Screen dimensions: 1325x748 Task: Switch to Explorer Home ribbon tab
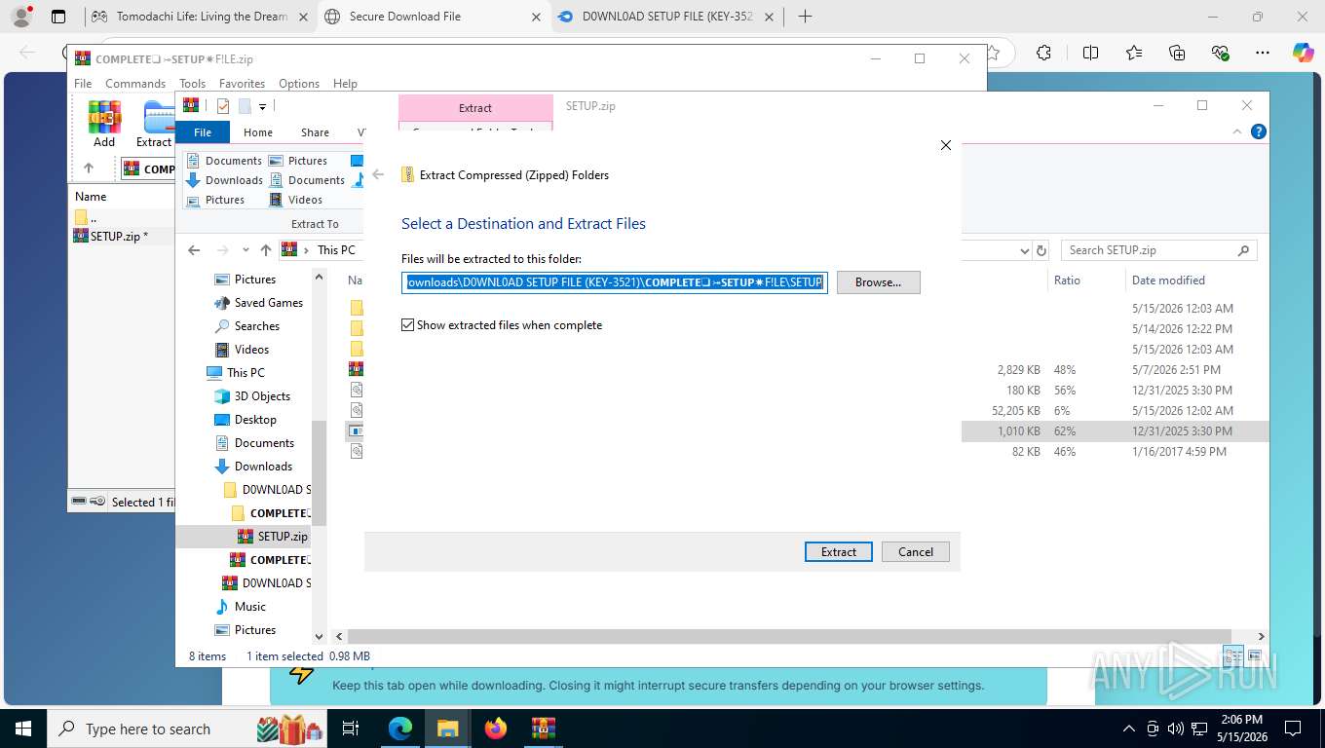[x=258, y=132]
